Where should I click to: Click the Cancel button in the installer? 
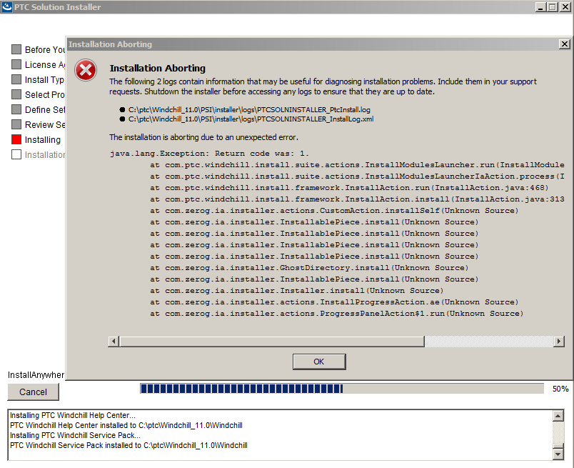[x=33, y=392]
